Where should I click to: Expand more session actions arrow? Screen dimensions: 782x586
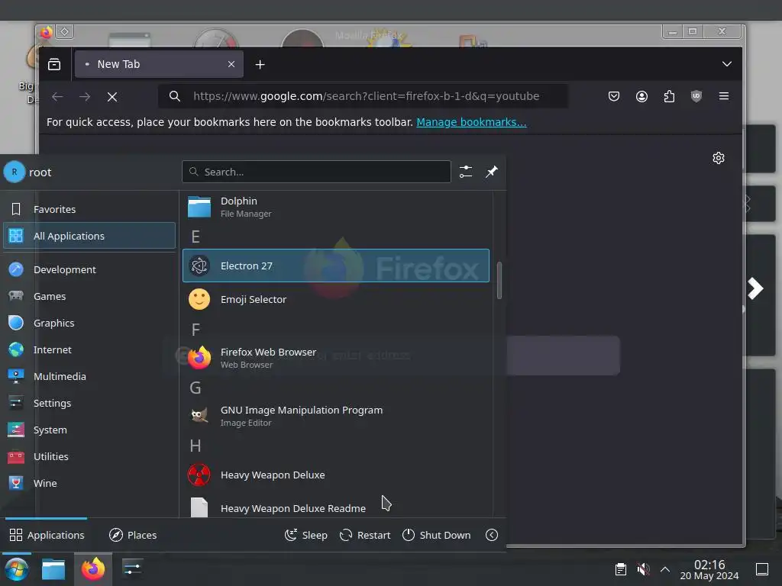pyautogui.click(x=492, y=535)
